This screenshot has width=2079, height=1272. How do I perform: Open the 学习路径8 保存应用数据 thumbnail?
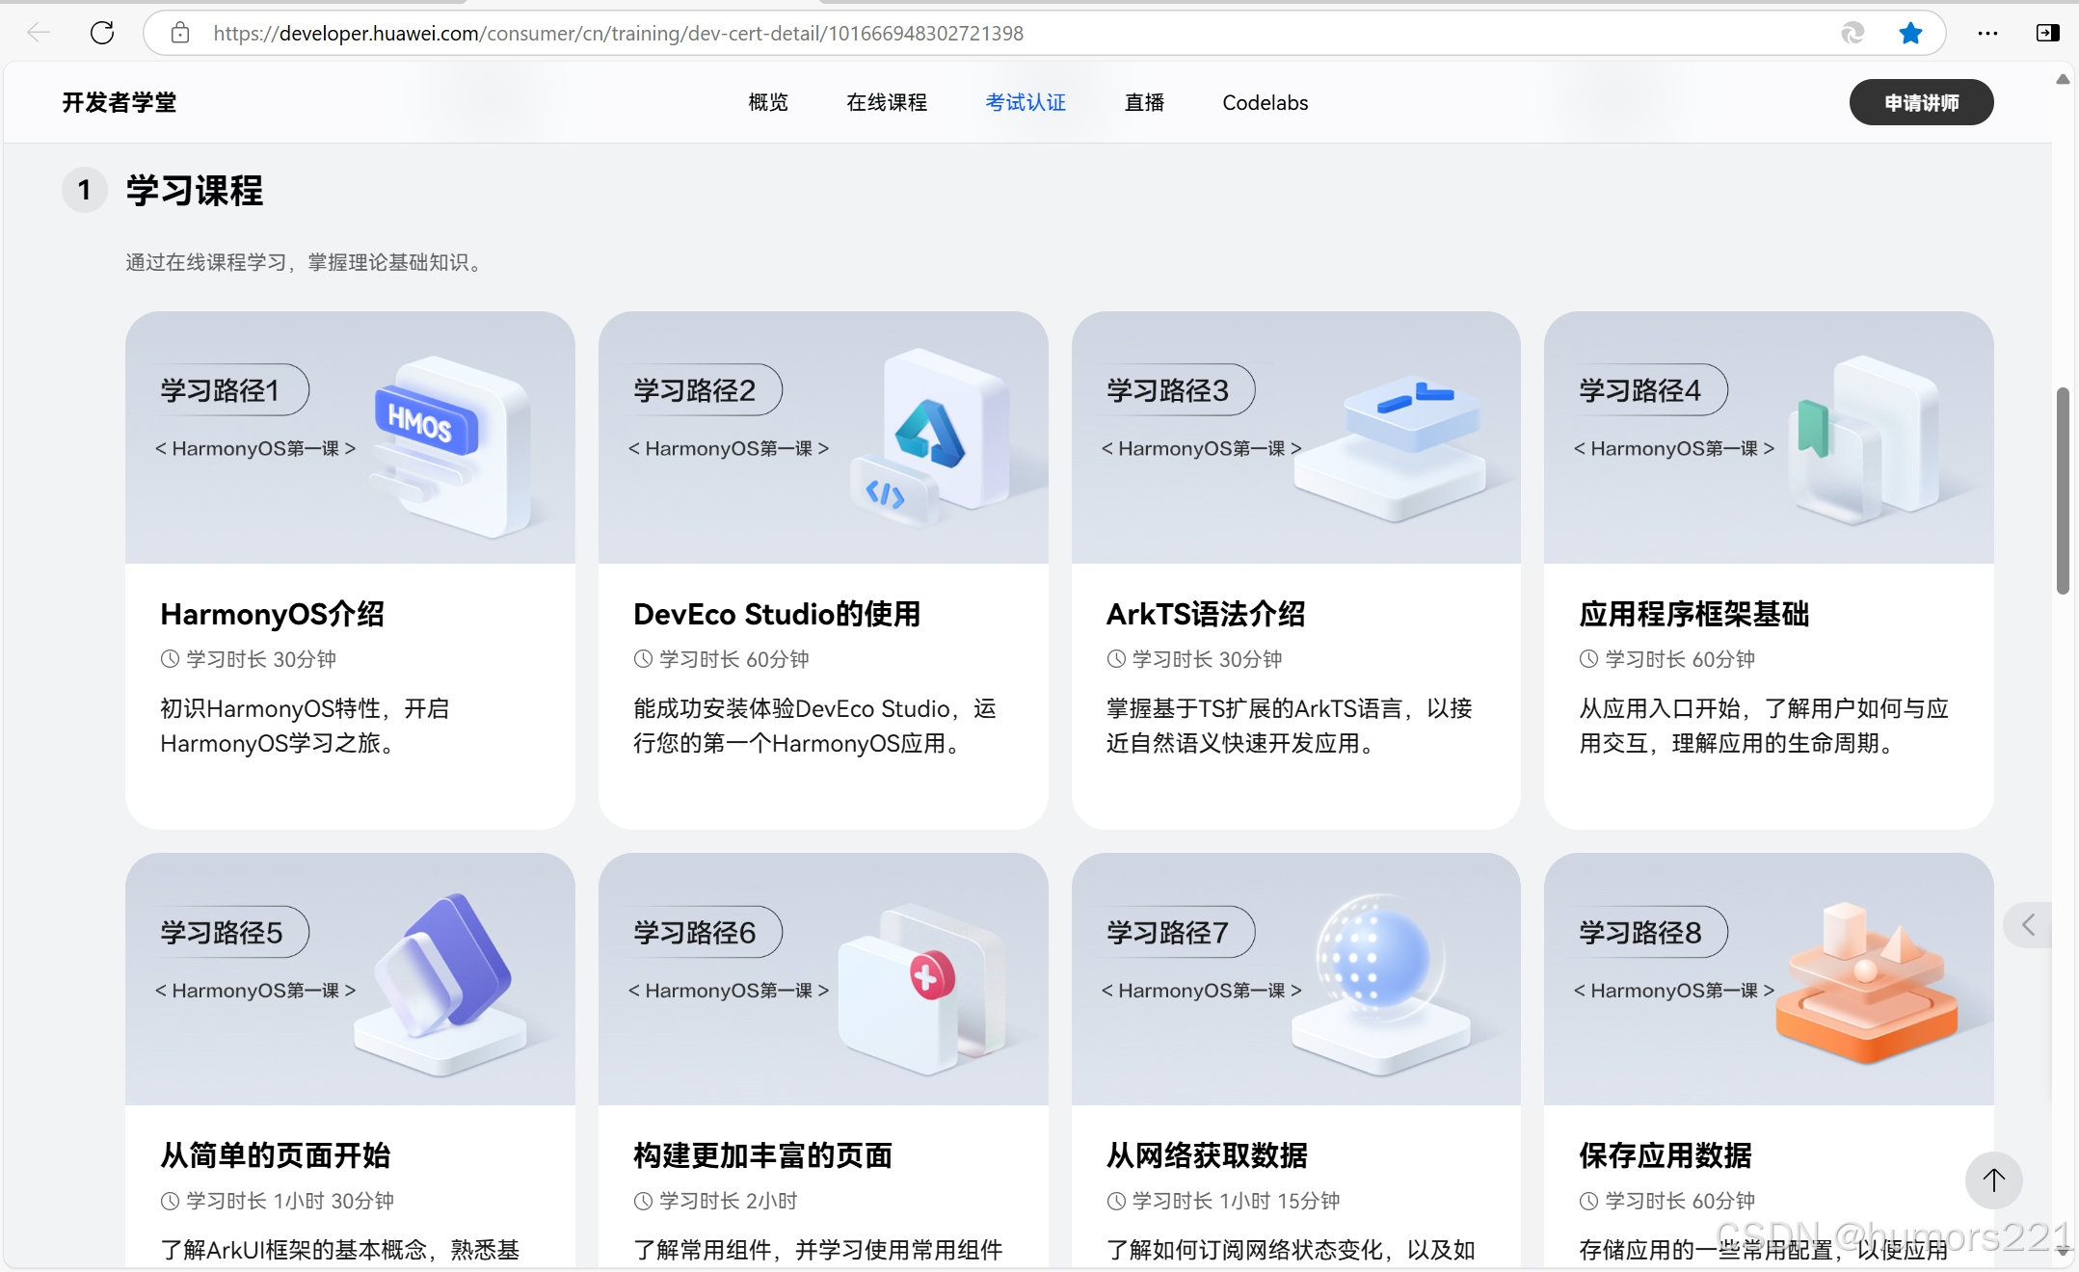click(x=1768, y=978)
